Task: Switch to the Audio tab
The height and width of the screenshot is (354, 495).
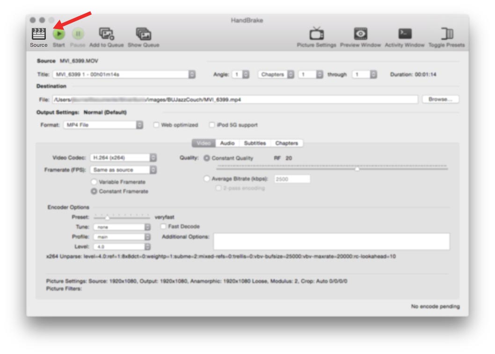Action: [x=227, y=143]
